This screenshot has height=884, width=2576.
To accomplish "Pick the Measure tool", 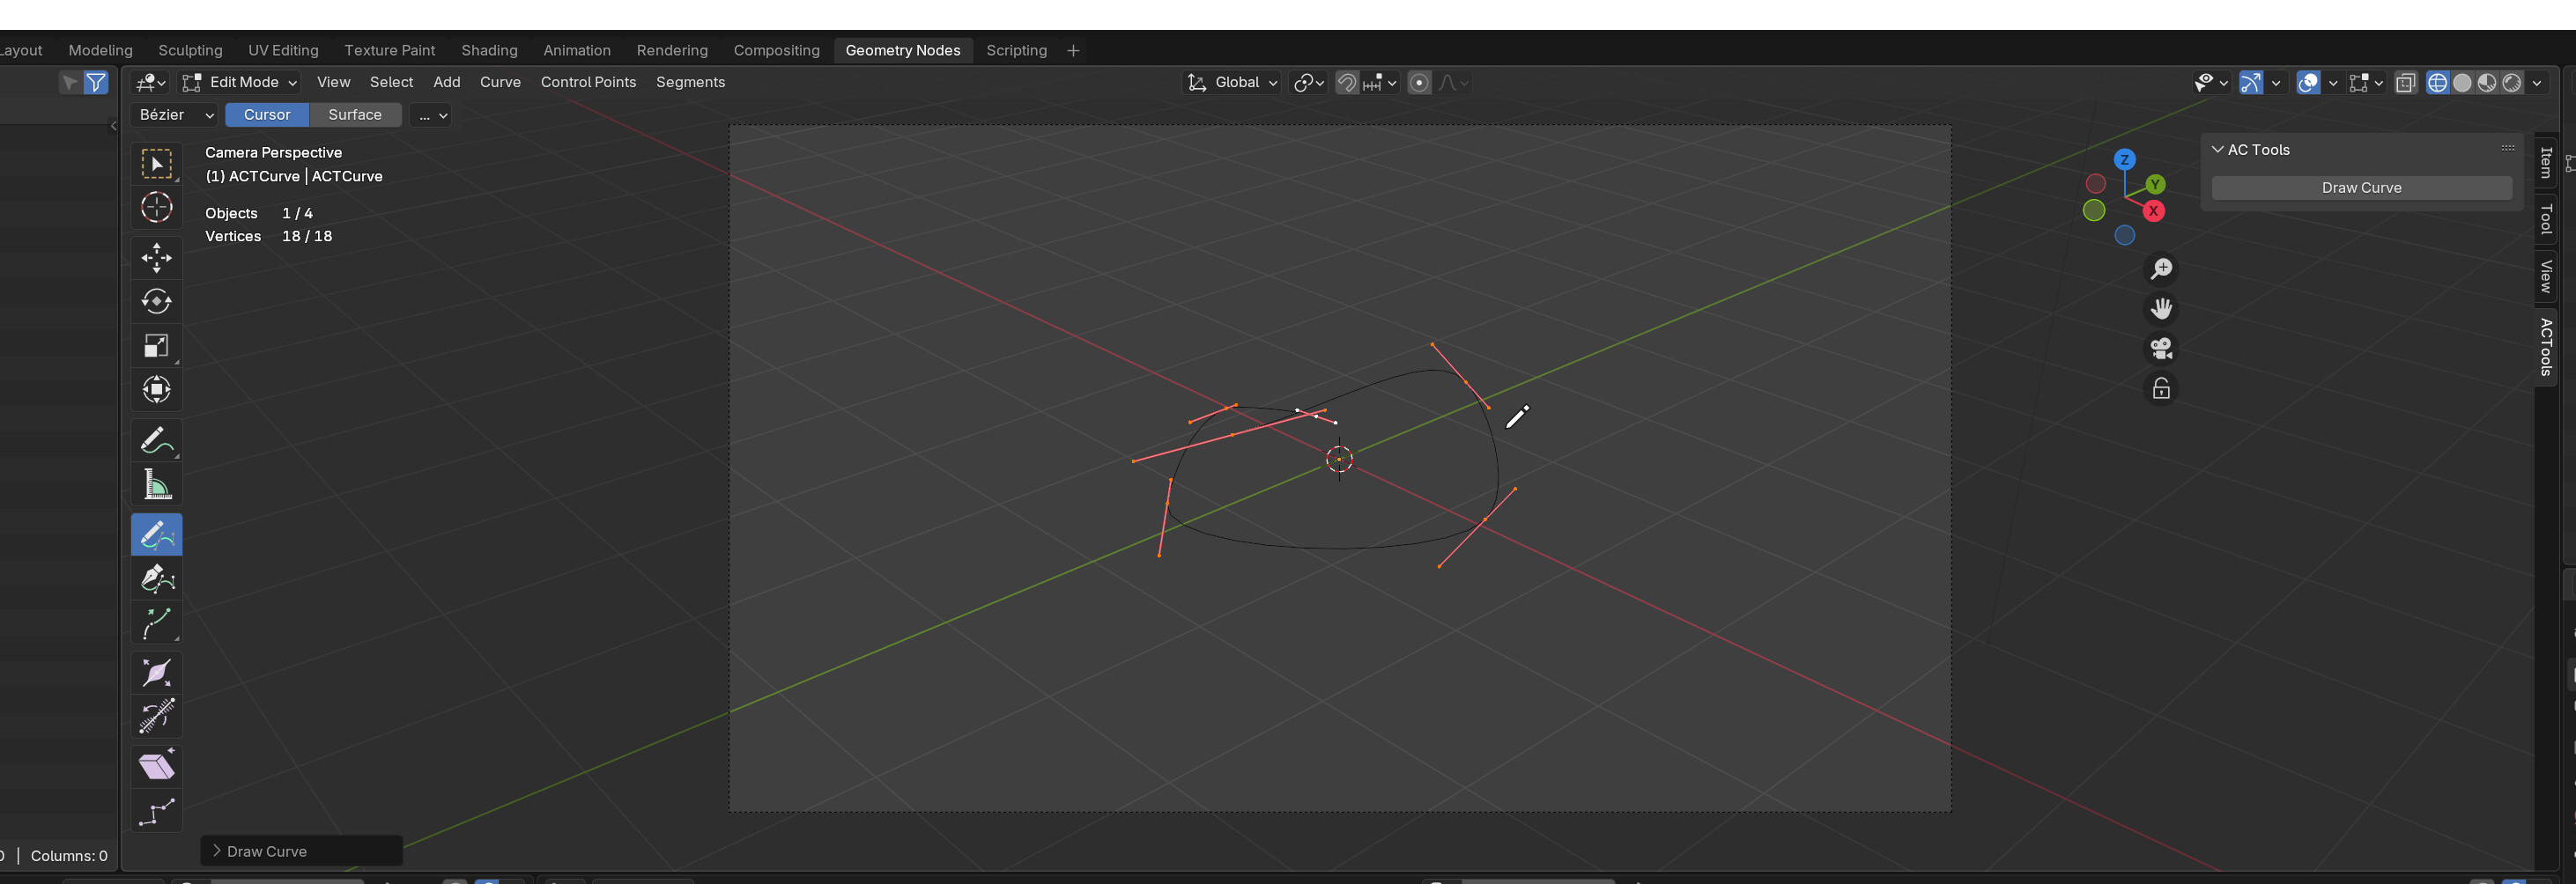I will click(x=156, y=484).
